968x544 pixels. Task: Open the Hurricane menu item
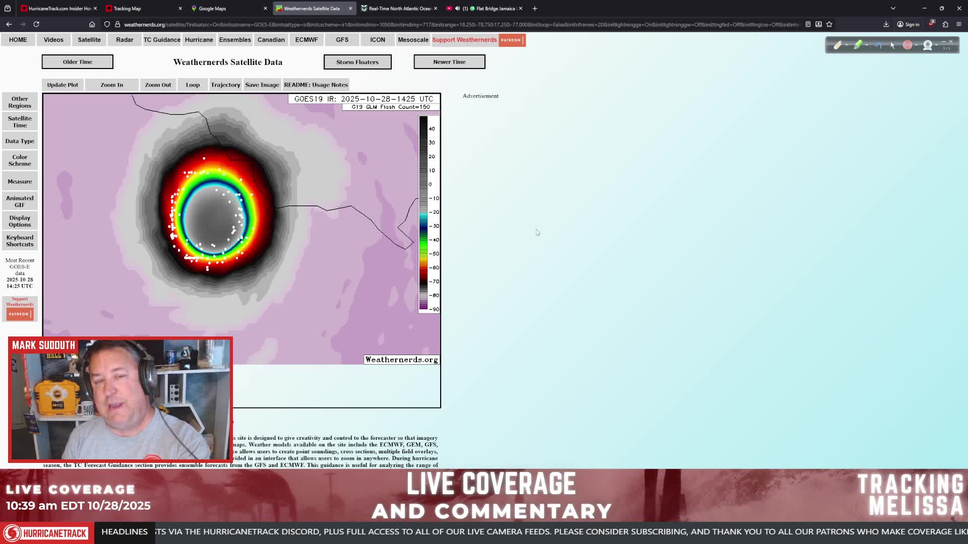(199, 40)
